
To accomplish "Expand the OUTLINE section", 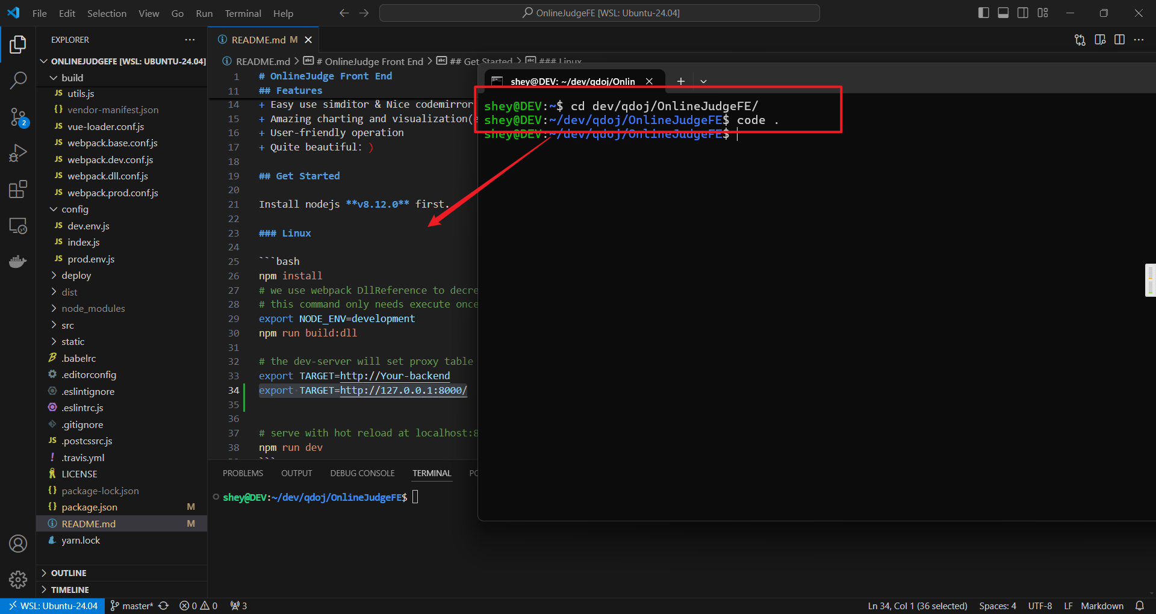I will pos(69,573).
